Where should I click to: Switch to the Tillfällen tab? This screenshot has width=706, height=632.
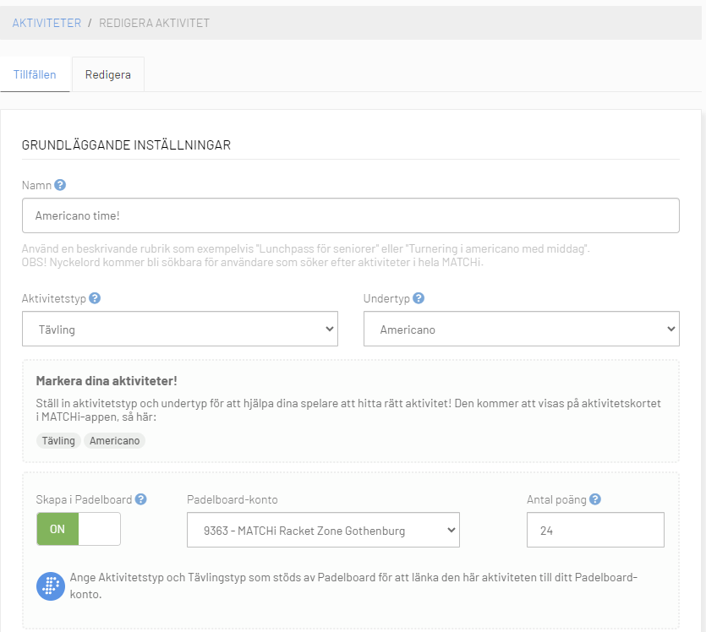click(35, 74)
